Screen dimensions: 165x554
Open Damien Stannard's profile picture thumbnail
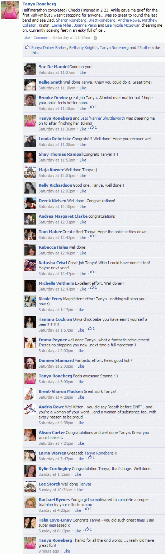pyautogui.click(x=30, y=363)
